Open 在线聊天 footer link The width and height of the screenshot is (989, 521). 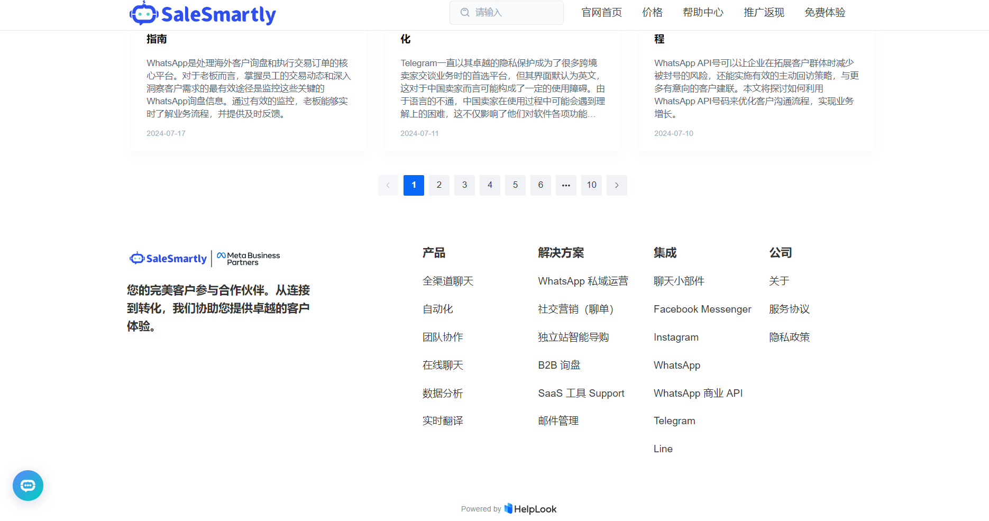point(443,365)
